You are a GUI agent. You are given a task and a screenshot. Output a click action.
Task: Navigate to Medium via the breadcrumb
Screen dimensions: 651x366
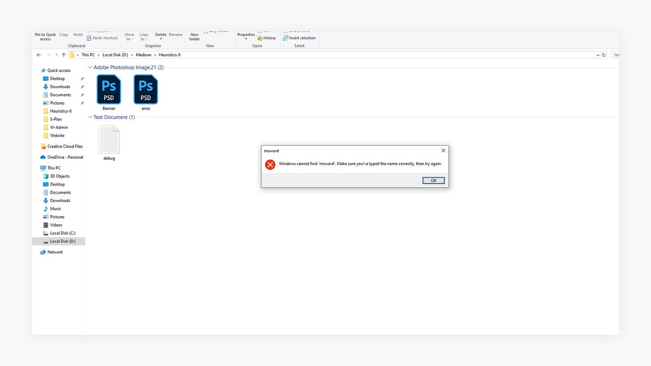tap(143, 55)
